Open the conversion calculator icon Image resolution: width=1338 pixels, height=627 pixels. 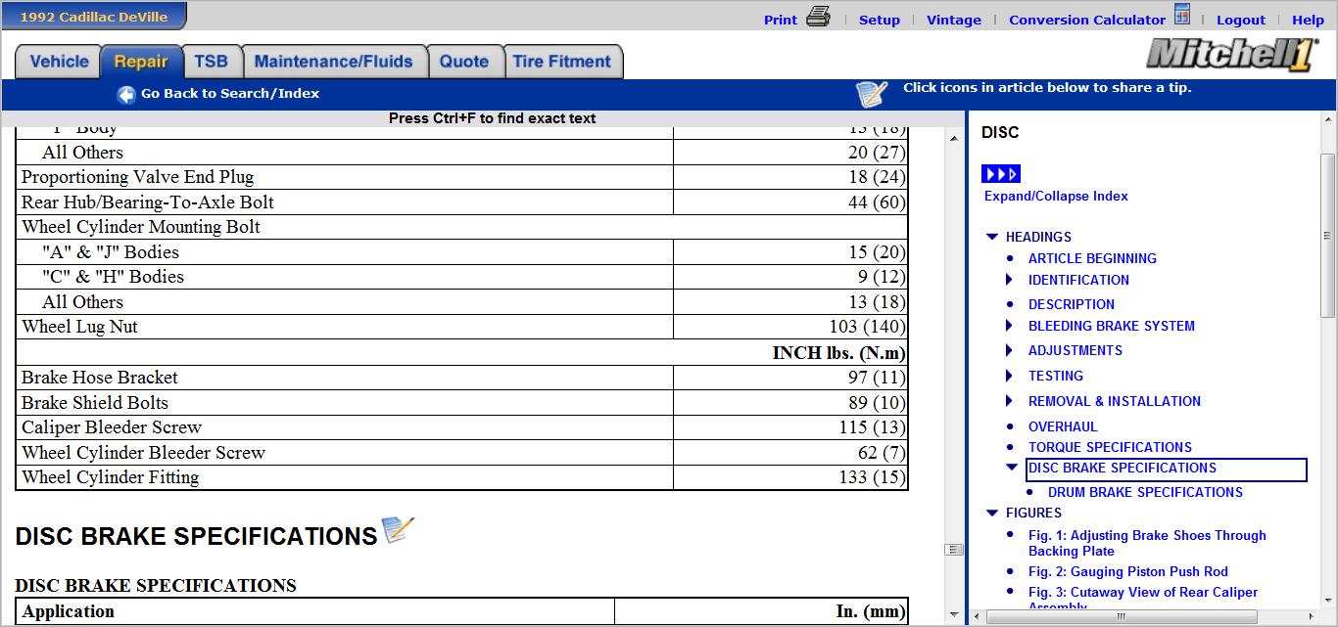(1182, 16)
